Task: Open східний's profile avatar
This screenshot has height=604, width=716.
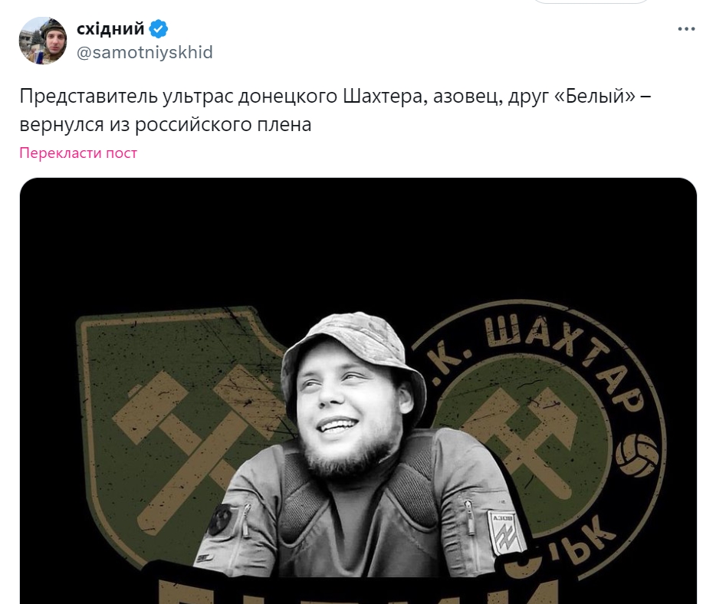Action: tap(43, 41)
